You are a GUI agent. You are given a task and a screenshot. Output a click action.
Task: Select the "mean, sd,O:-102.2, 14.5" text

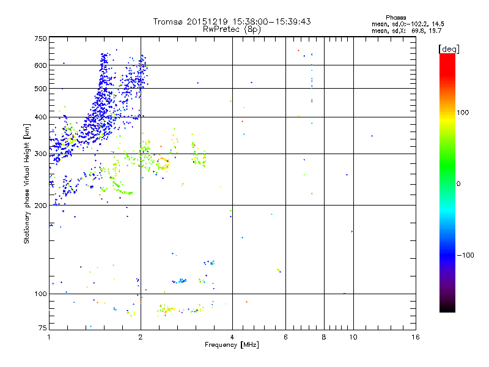[408, 24]
